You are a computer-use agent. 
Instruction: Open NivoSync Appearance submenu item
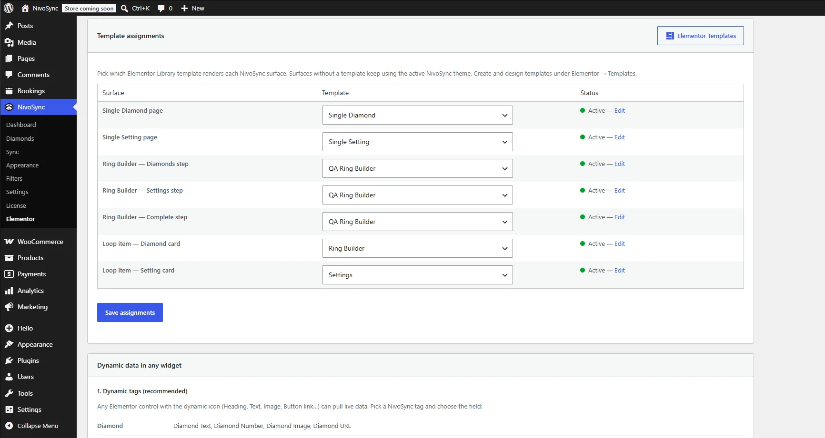[x=22, y=165]
